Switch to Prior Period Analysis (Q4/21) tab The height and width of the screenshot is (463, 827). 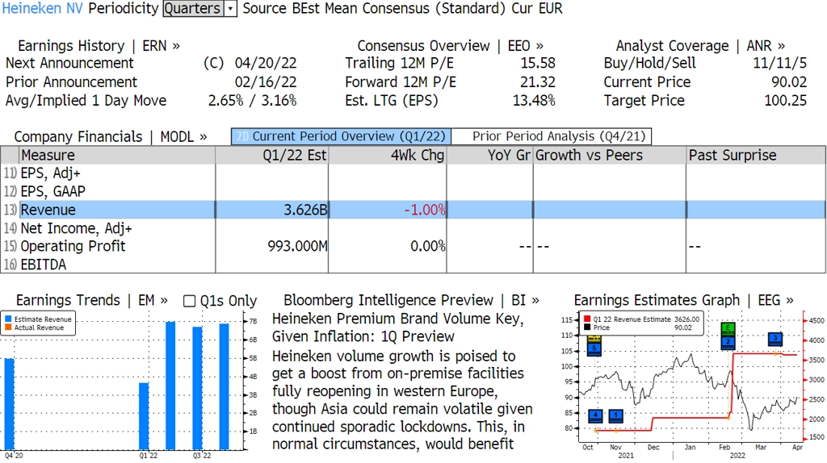pos(552,136)
